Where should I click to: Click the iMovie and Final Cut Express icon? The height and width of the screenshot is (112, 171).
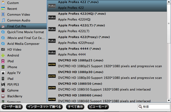coord(3,38)
